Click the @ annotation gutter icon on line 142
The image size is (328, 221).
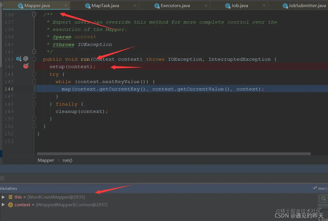pos(26,59)
